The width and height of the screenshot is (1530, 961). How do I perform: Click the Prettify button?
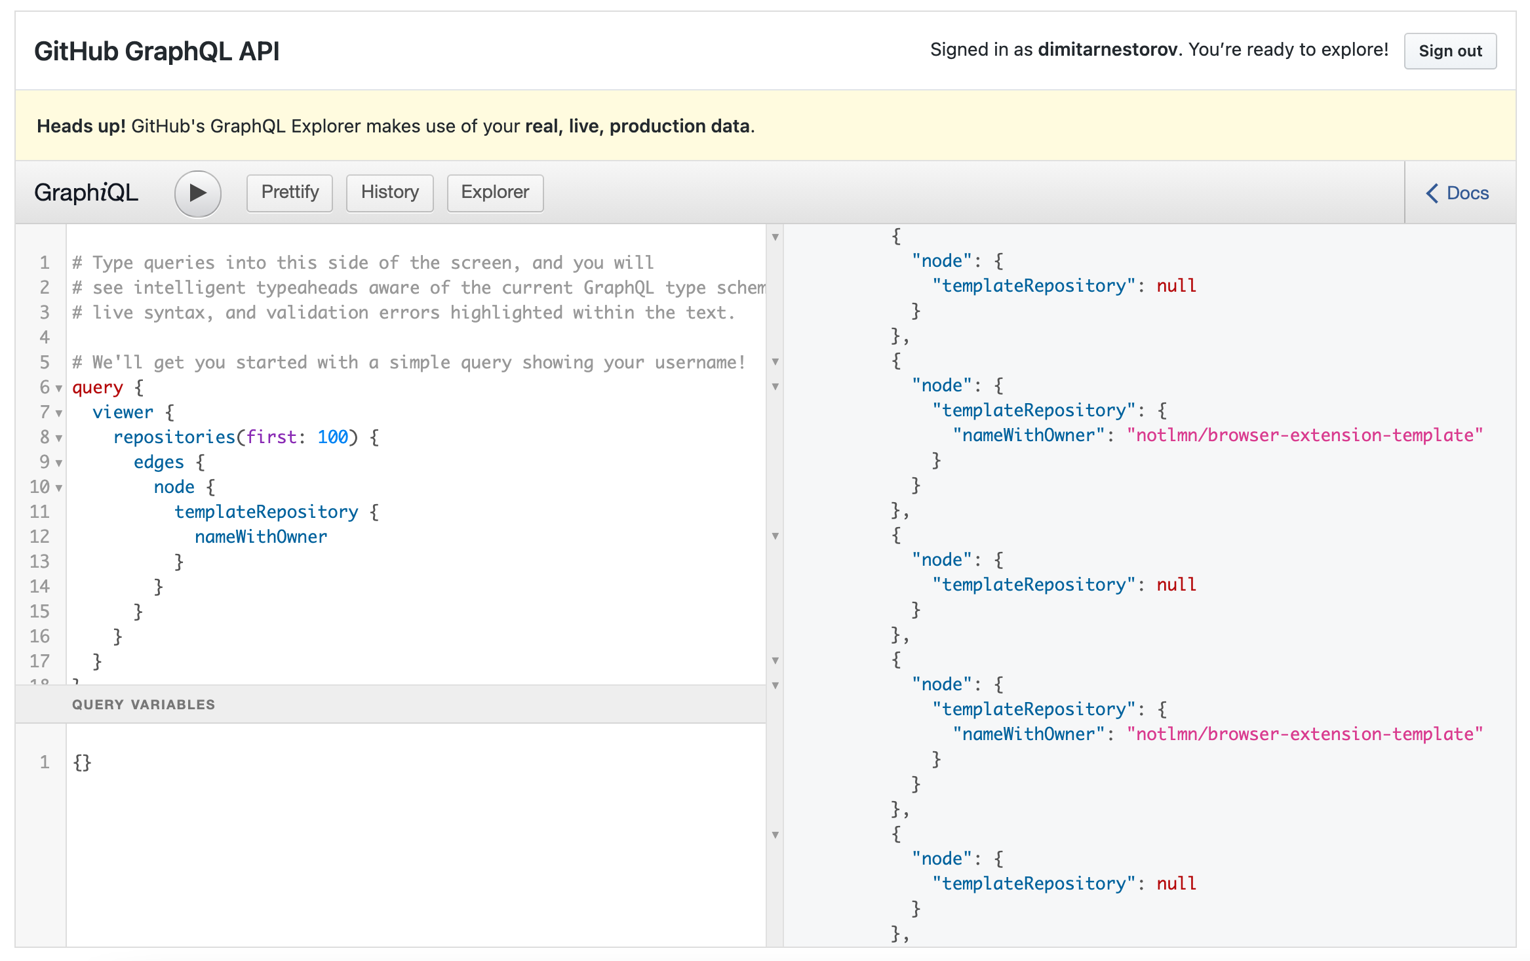tap(290, 193)
